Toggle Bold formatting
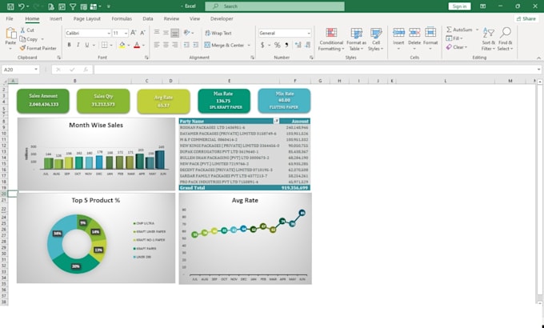Screen dimensions: 544x328 point(69,45)
